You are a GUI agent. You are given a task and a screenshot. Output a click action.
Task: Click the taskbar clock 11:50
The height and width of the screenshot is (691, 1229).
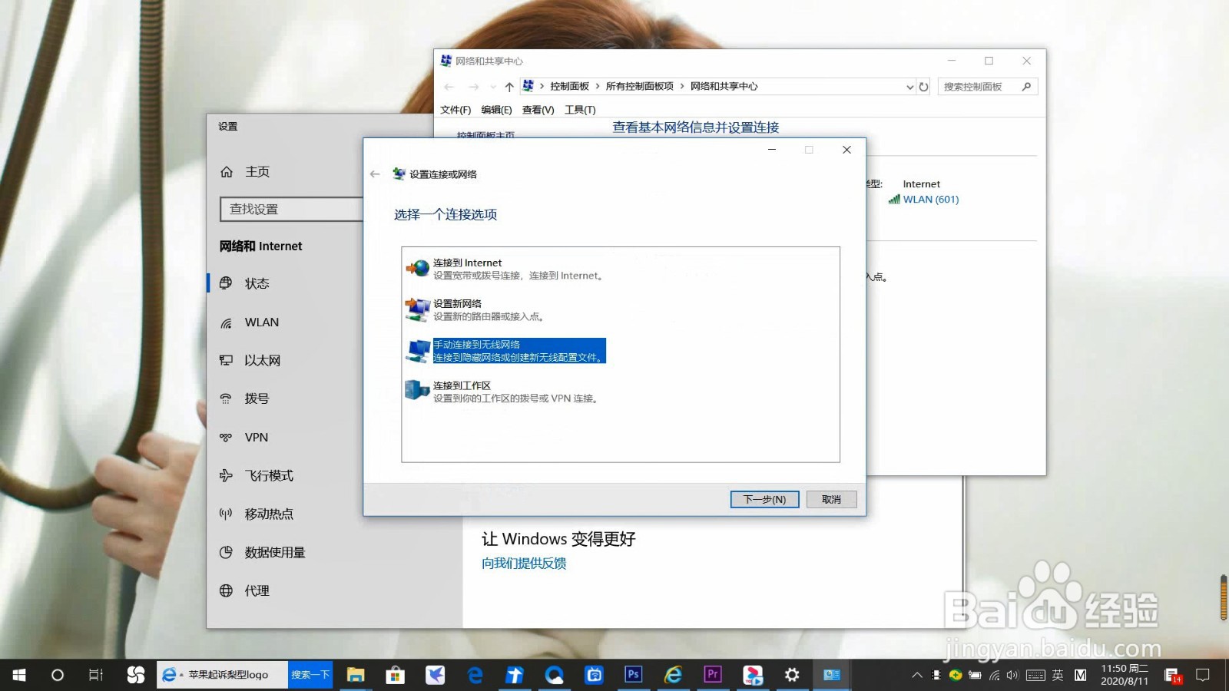(1125, 675)
